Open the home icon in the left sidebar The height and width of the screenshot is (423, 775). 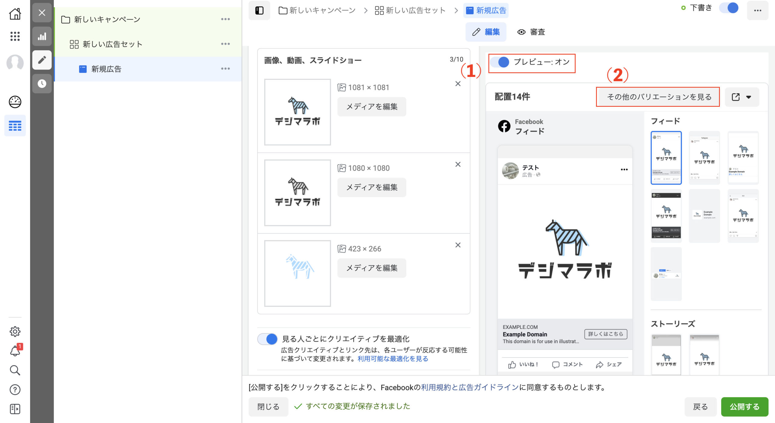(15, 14)
